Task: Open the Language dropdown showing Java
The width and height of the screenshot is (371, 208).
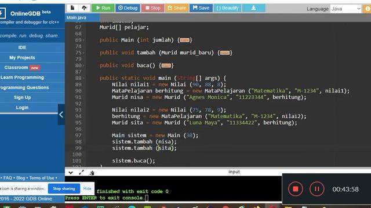Action: pos(345,9)
